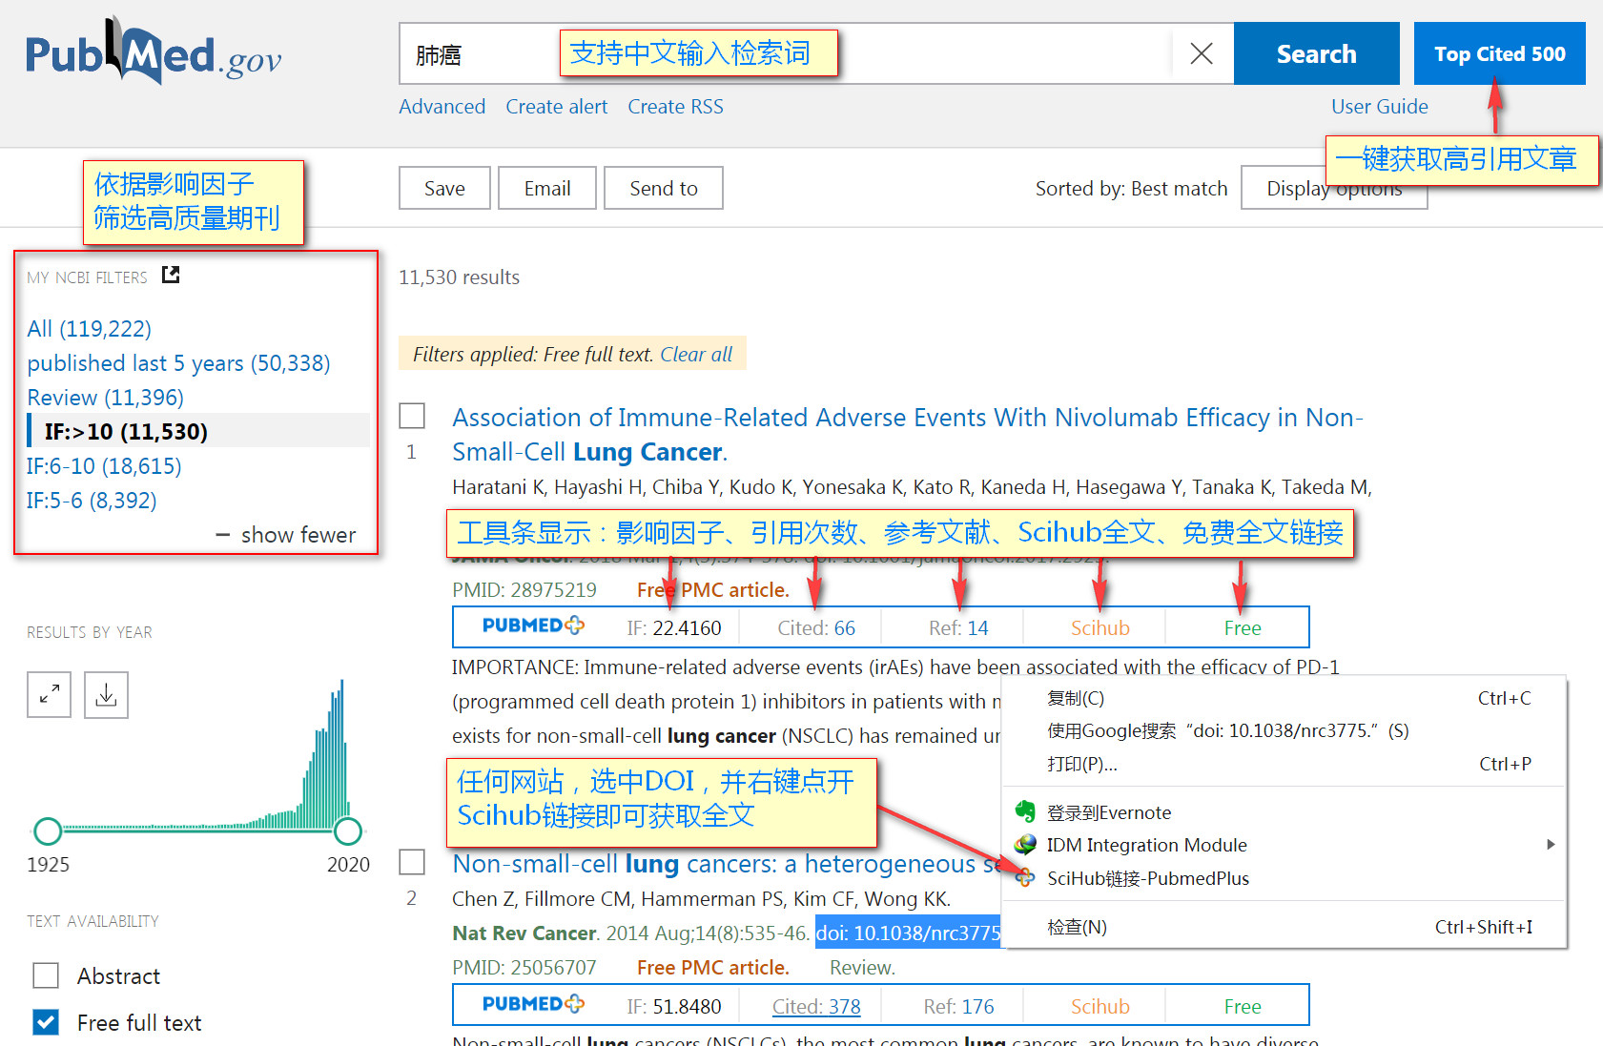Click the IDM Integration Module icon
1603x1046 pixels.
coord(1028,845)
